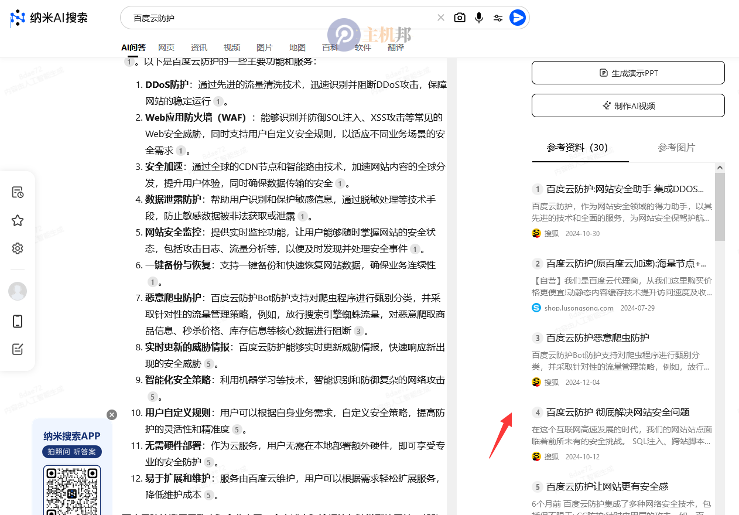The height and width of the screenshot is (515, 739).
Task: Open the edit note icon in sidebar
Action: [x=18, y=349]
